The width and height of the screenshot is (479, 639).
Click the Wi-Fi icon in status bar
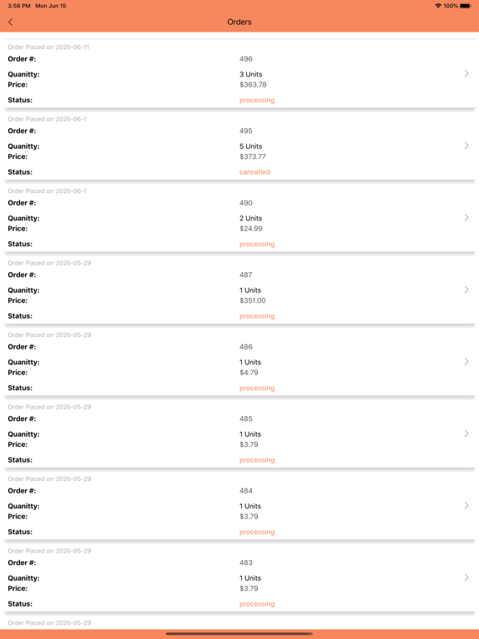[x=438, y=6]
